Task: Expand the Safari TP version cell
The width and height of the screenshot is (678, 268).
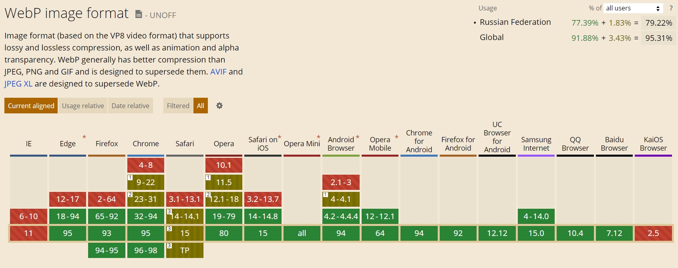Action: 185,250
